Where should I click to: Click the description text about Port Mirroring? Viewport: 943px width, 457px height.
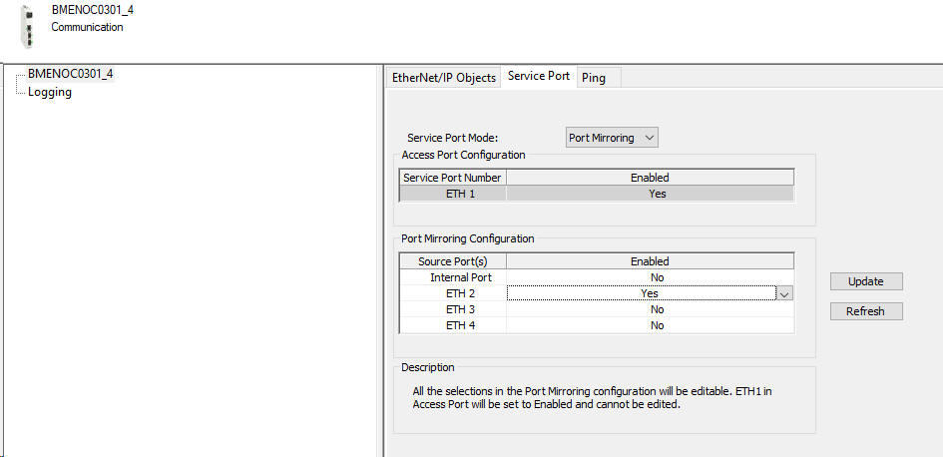593,398
